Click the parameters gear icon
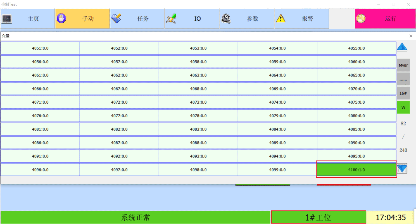416x224 pixels. tap(226, 19)
